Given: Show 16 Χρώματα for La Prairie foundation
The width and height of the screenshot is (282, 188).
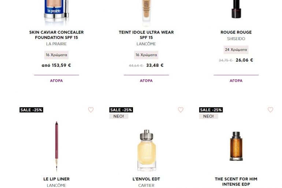Looking at the screenshot, I should coord(56,55).
